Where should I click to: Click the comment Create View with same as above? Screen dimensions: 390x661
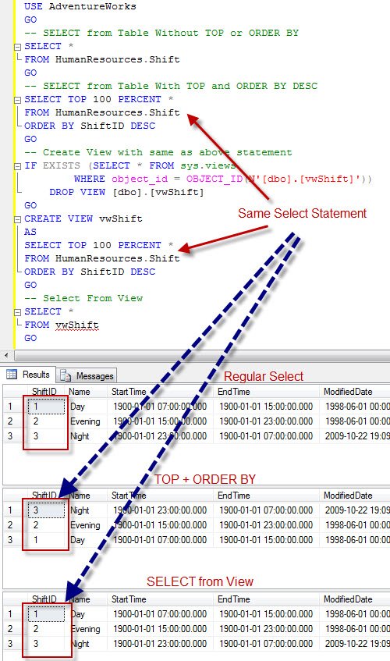coord(158,152)
